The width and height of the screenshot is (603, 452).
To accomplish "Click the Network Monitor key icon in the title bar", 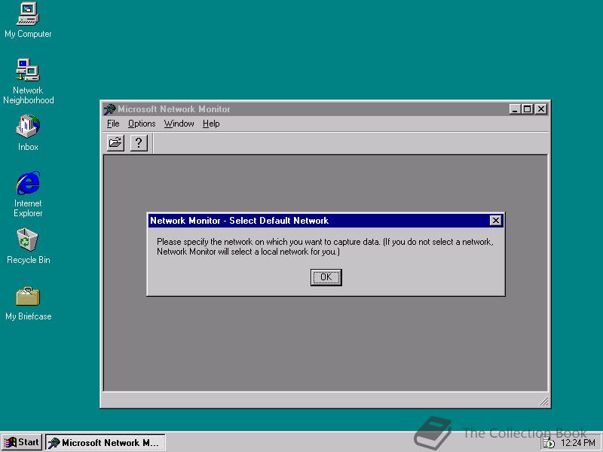I will tap(108, 108).
